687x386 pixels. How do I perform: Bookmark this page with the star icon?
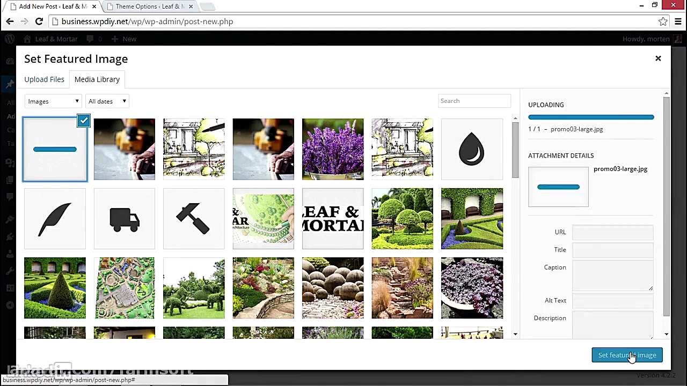click(663, 21)
